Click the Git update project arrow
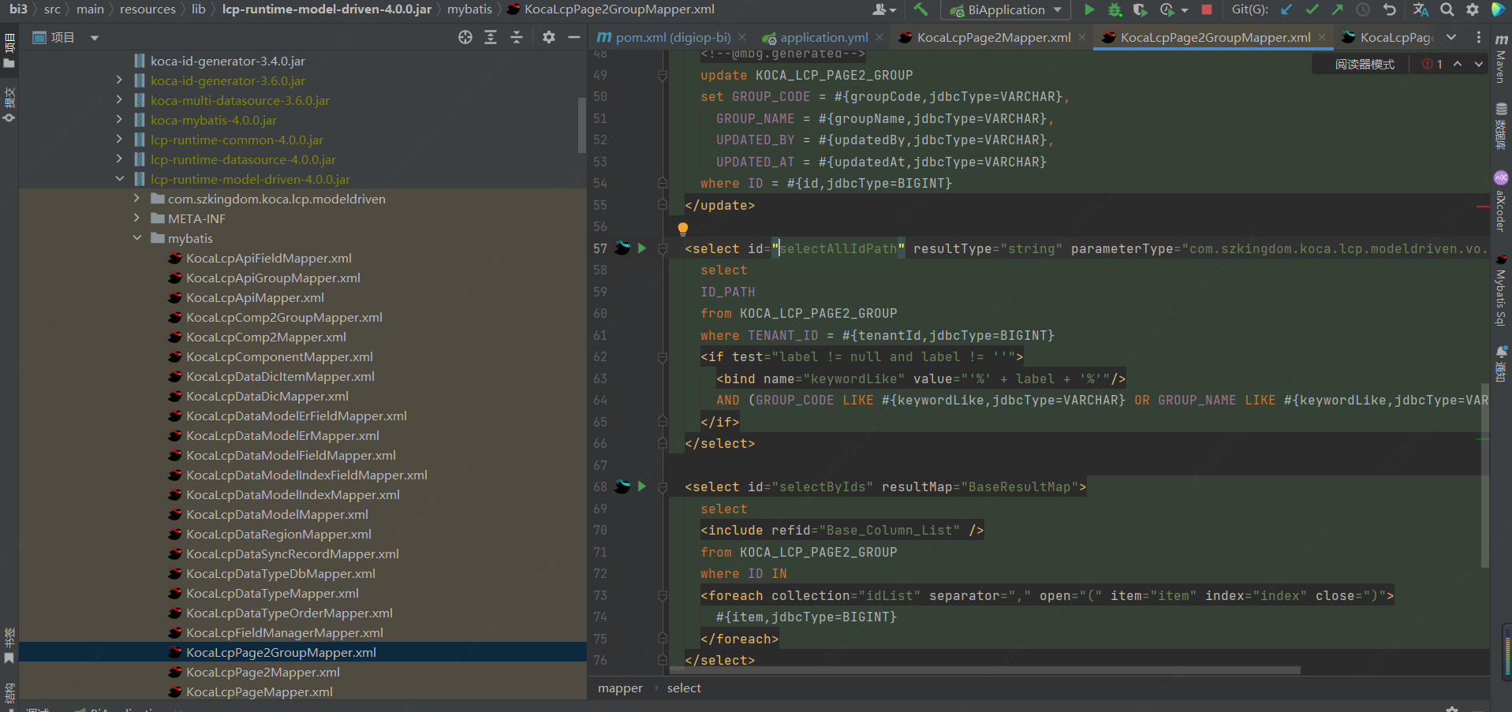Image resolution: width=1512 pixels, height=712 pixels. 1286,9
